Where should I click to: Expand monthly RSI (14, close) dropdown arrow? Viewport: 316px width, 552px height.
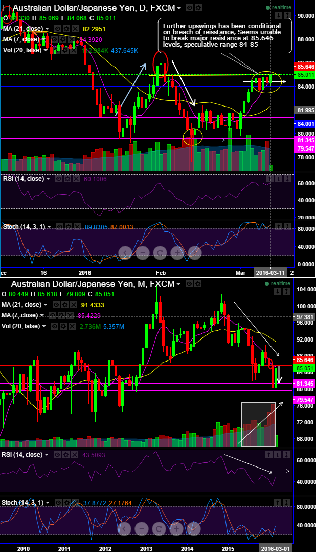coord(47,455)
